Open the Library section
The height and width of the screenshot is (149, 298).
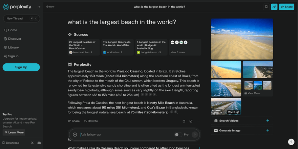[11, 48]
